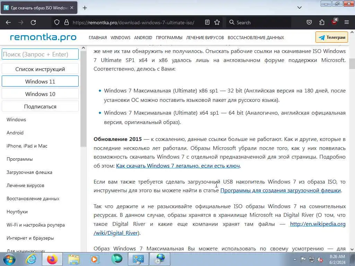Bookmark this page with the star icon
The image size is (355, 266).
coord(217,23)
